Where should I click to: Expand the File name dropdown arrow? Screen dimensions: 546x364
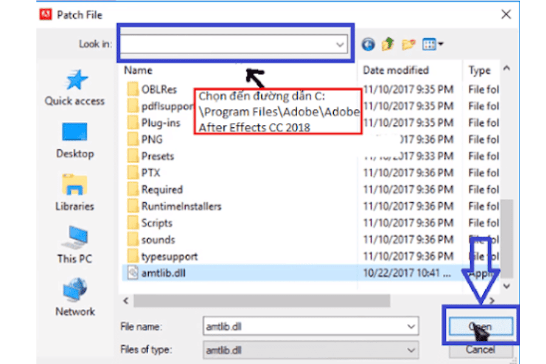tap(411, 326)
